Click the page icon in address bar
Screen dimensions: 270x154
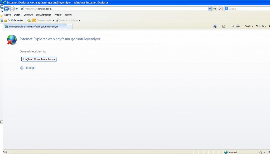click(22, 9)
